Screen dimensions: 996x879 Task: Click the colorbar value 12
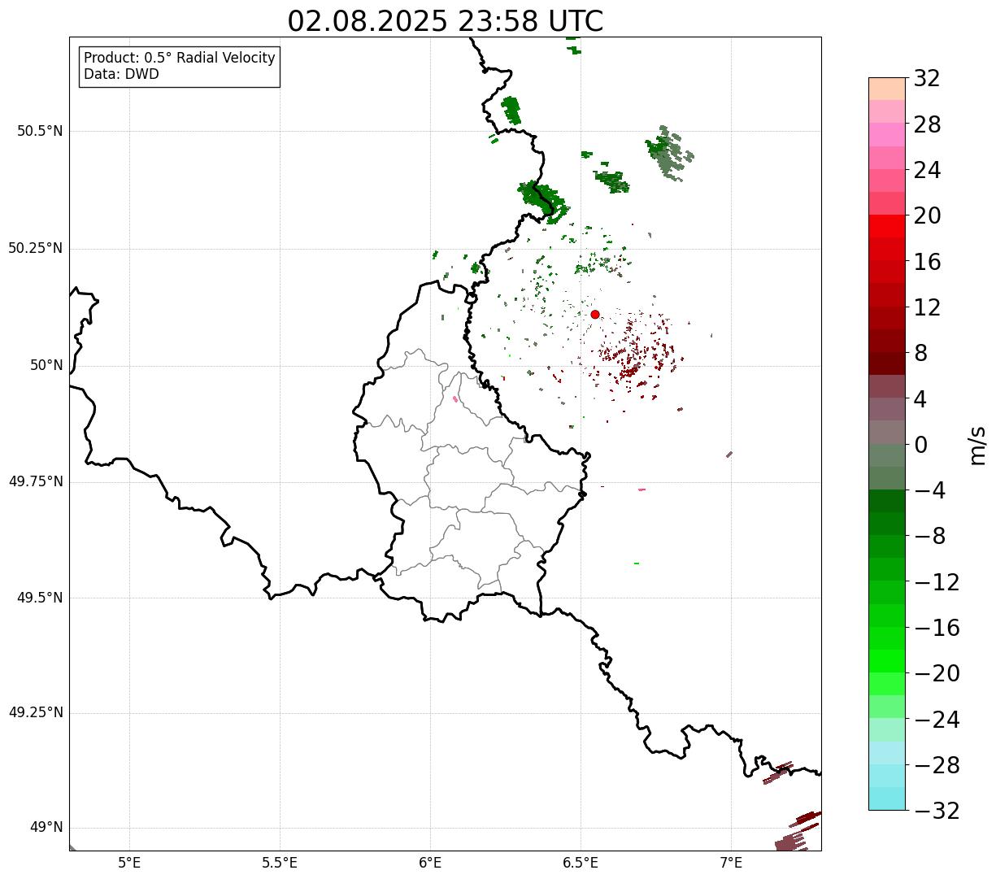click(927, 307)
